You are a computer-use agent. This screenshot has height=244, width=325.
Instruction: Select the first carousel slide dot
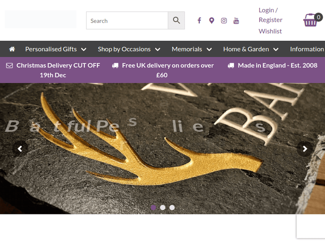pyautogui.click(x=153, y=208)
